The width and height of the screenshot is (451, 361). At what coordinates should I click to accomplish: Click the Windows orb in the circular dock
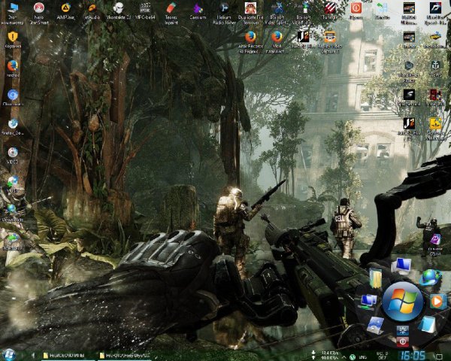click(x=403, y=302)
